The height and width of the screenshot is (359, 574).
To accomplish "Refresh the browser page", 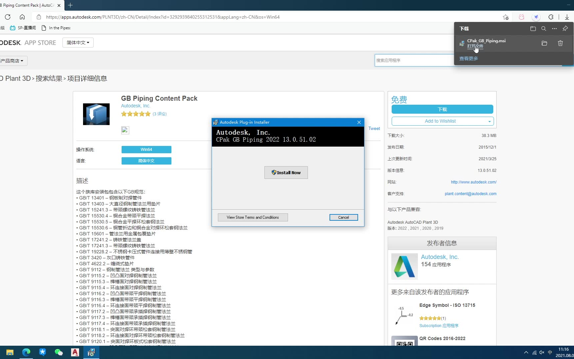I will tap(8, 17).
